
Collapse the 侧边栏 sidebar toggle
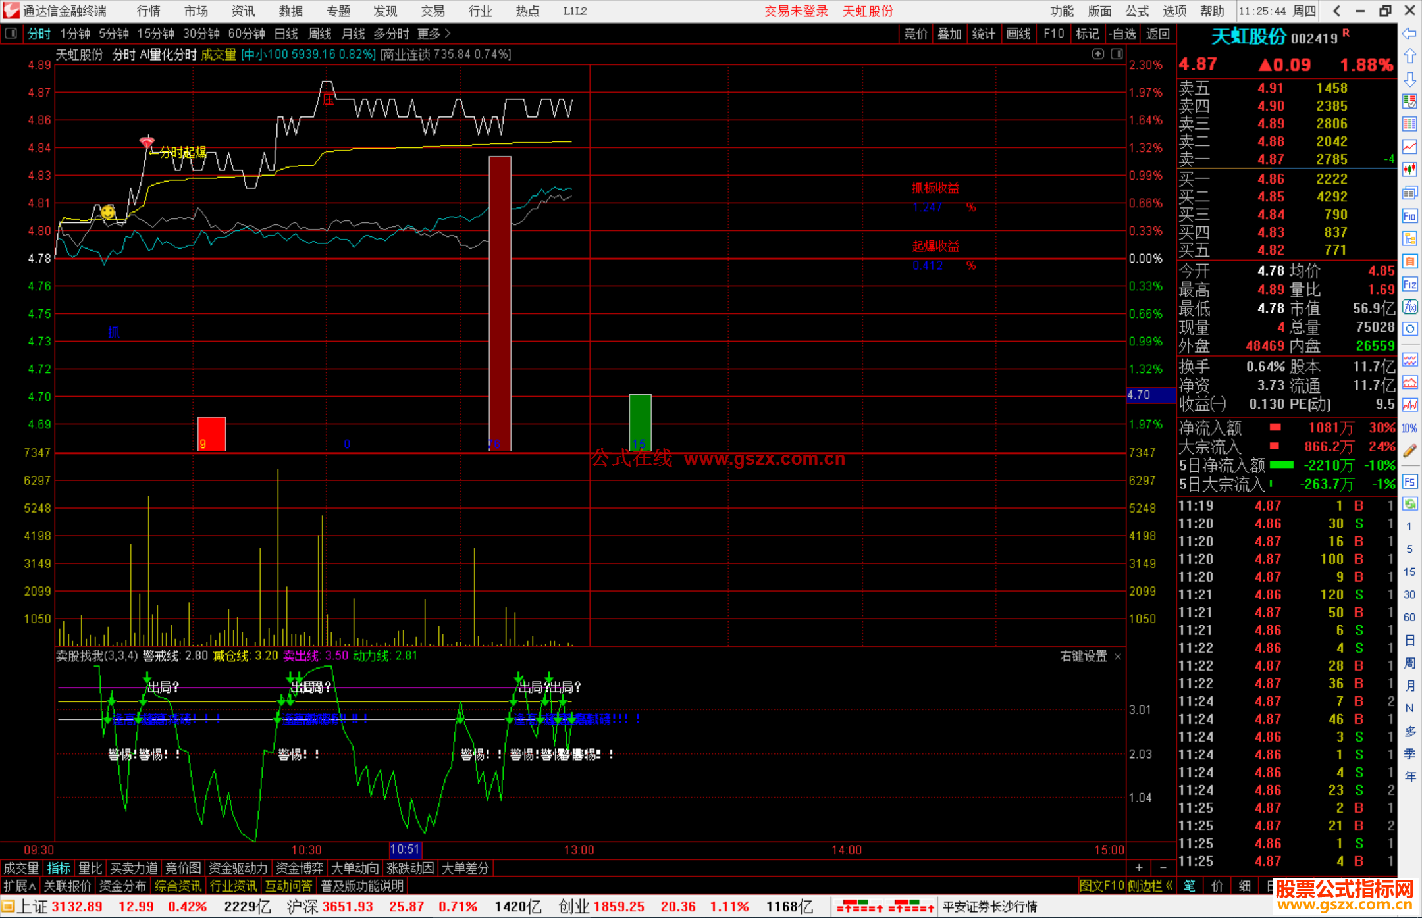click(1149, 886)
